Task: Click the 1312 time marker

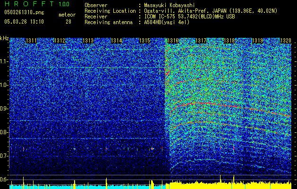Action: (x=59, y=41)
